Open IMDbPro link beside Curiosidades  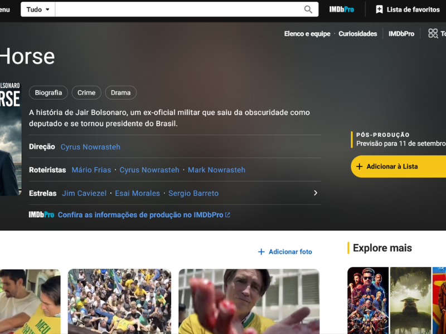point(401,33)
